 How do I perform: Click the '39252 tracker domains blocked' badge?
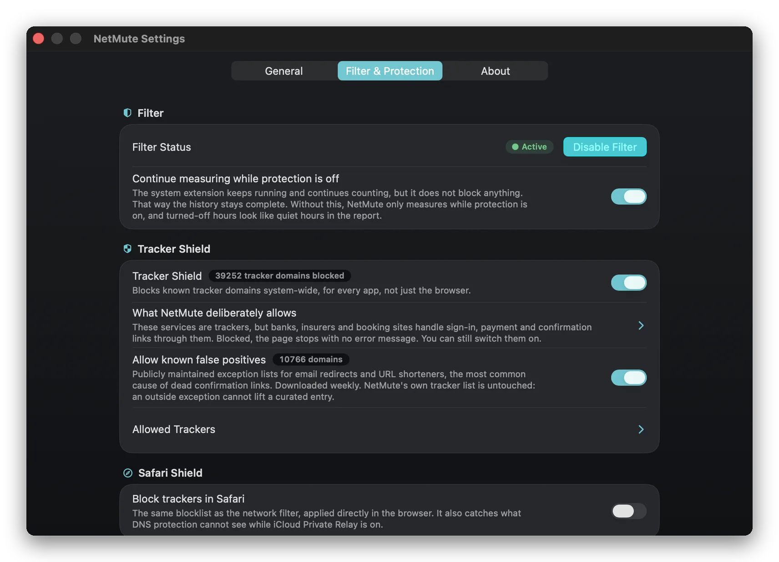pos(279,276)
